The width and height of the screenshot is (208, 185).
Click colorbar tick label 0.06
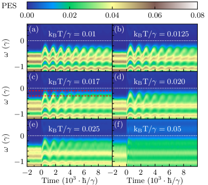(x=155, y=15)
